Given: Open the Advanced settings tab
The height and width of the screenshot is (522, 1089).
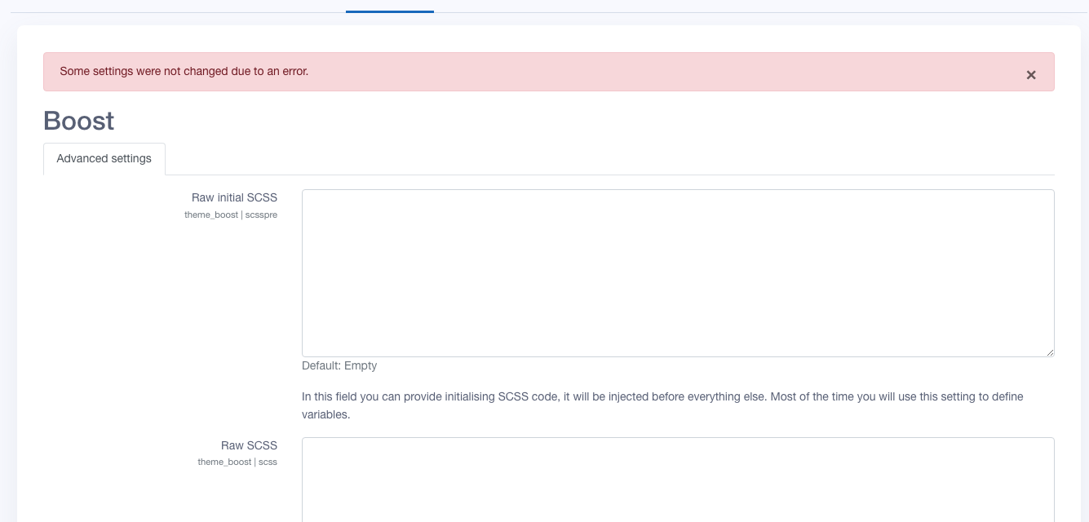Looking at the screenshot, I should 104,158.
